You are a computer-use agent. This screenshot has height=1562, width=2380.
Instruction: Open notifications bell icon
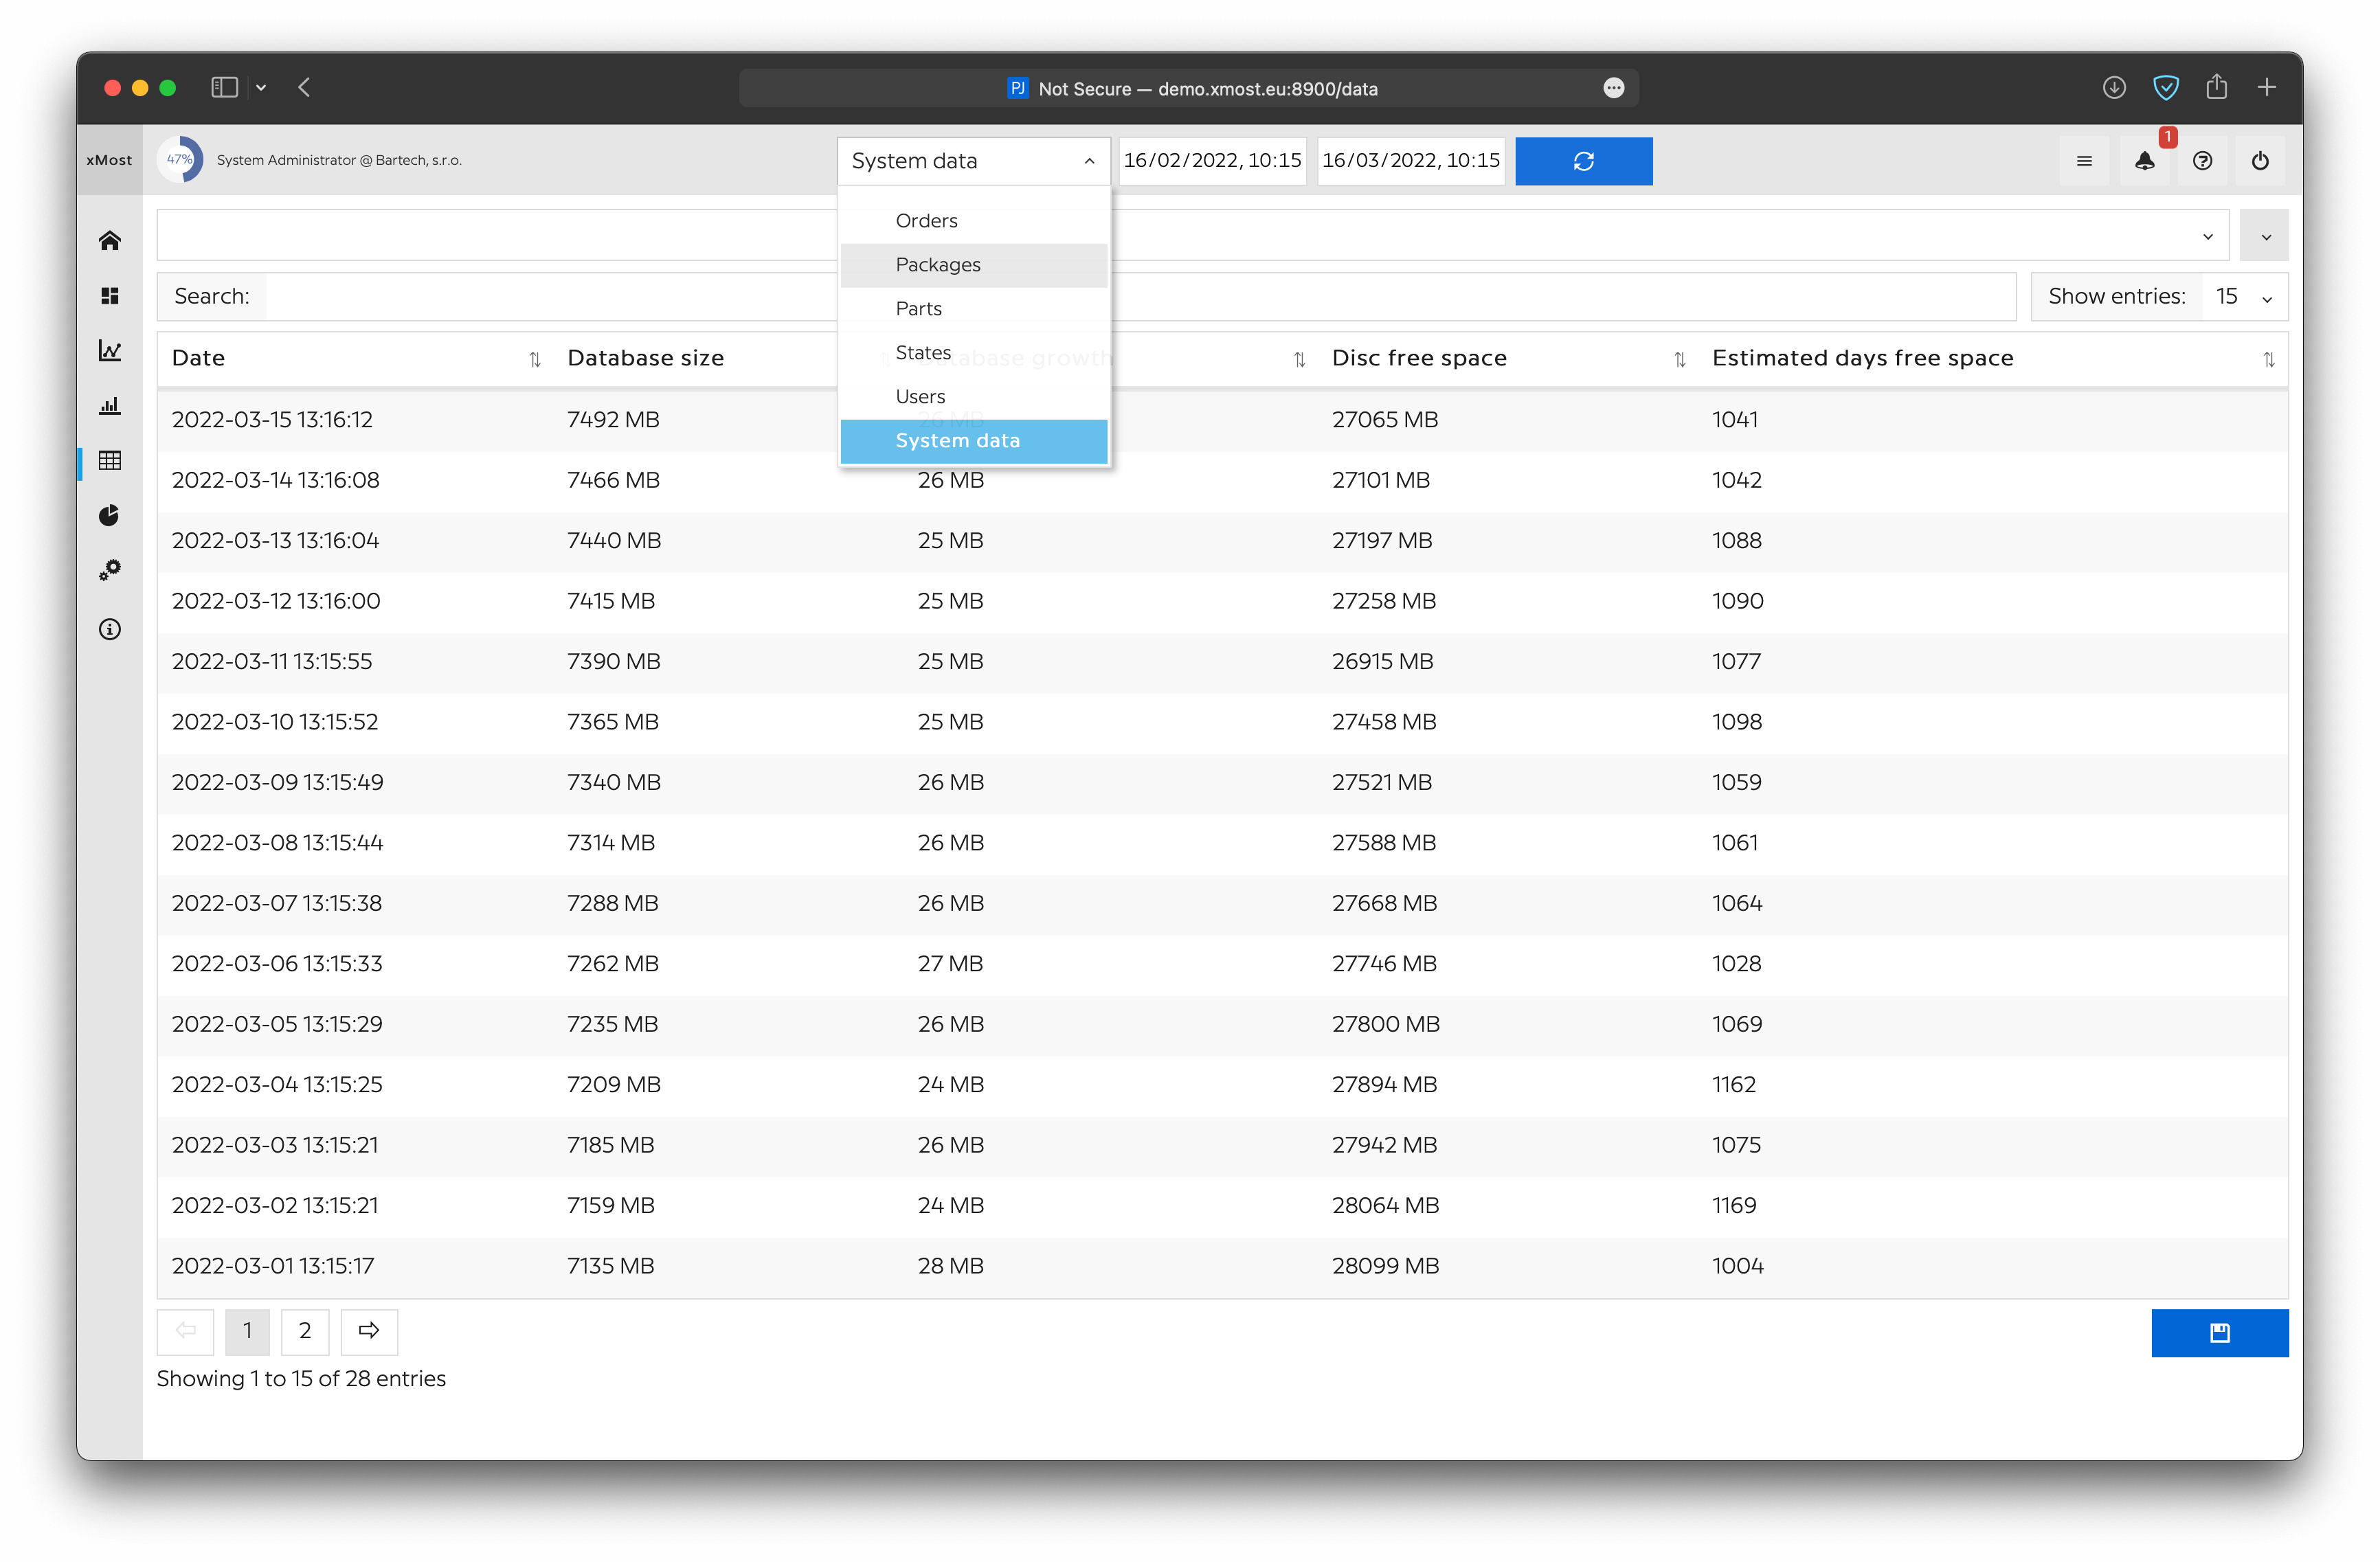coord(2144,161)
